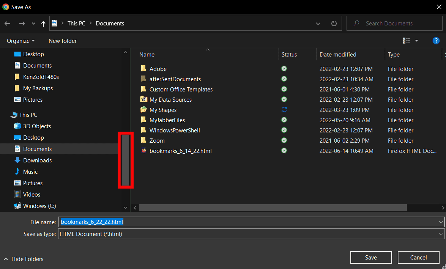Image resolution: width=446 pixels, height=269 pixels.
Task: Open recent locations dropdown arrow
Action: pos(33,24)
